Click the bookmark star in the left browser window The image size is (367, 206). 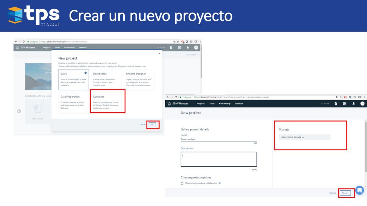pos(178,41)
